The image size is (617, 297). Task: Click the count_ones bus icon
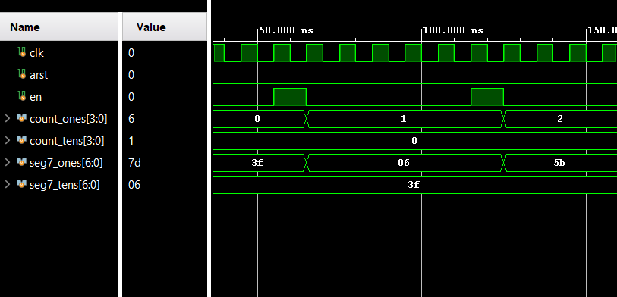tap(22, 118)
